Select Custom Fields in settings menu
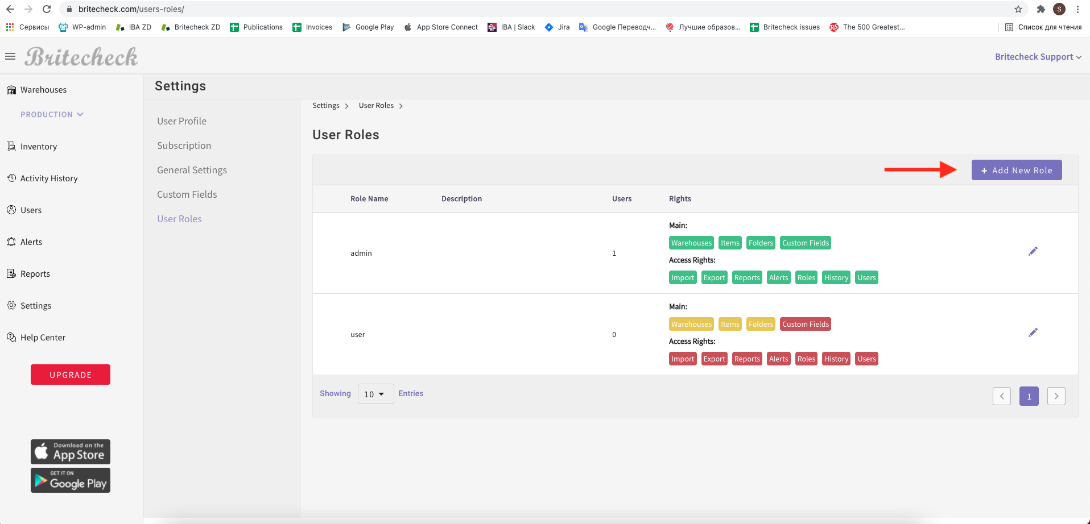The image size is (1090, 524). (x=187, y=194)
